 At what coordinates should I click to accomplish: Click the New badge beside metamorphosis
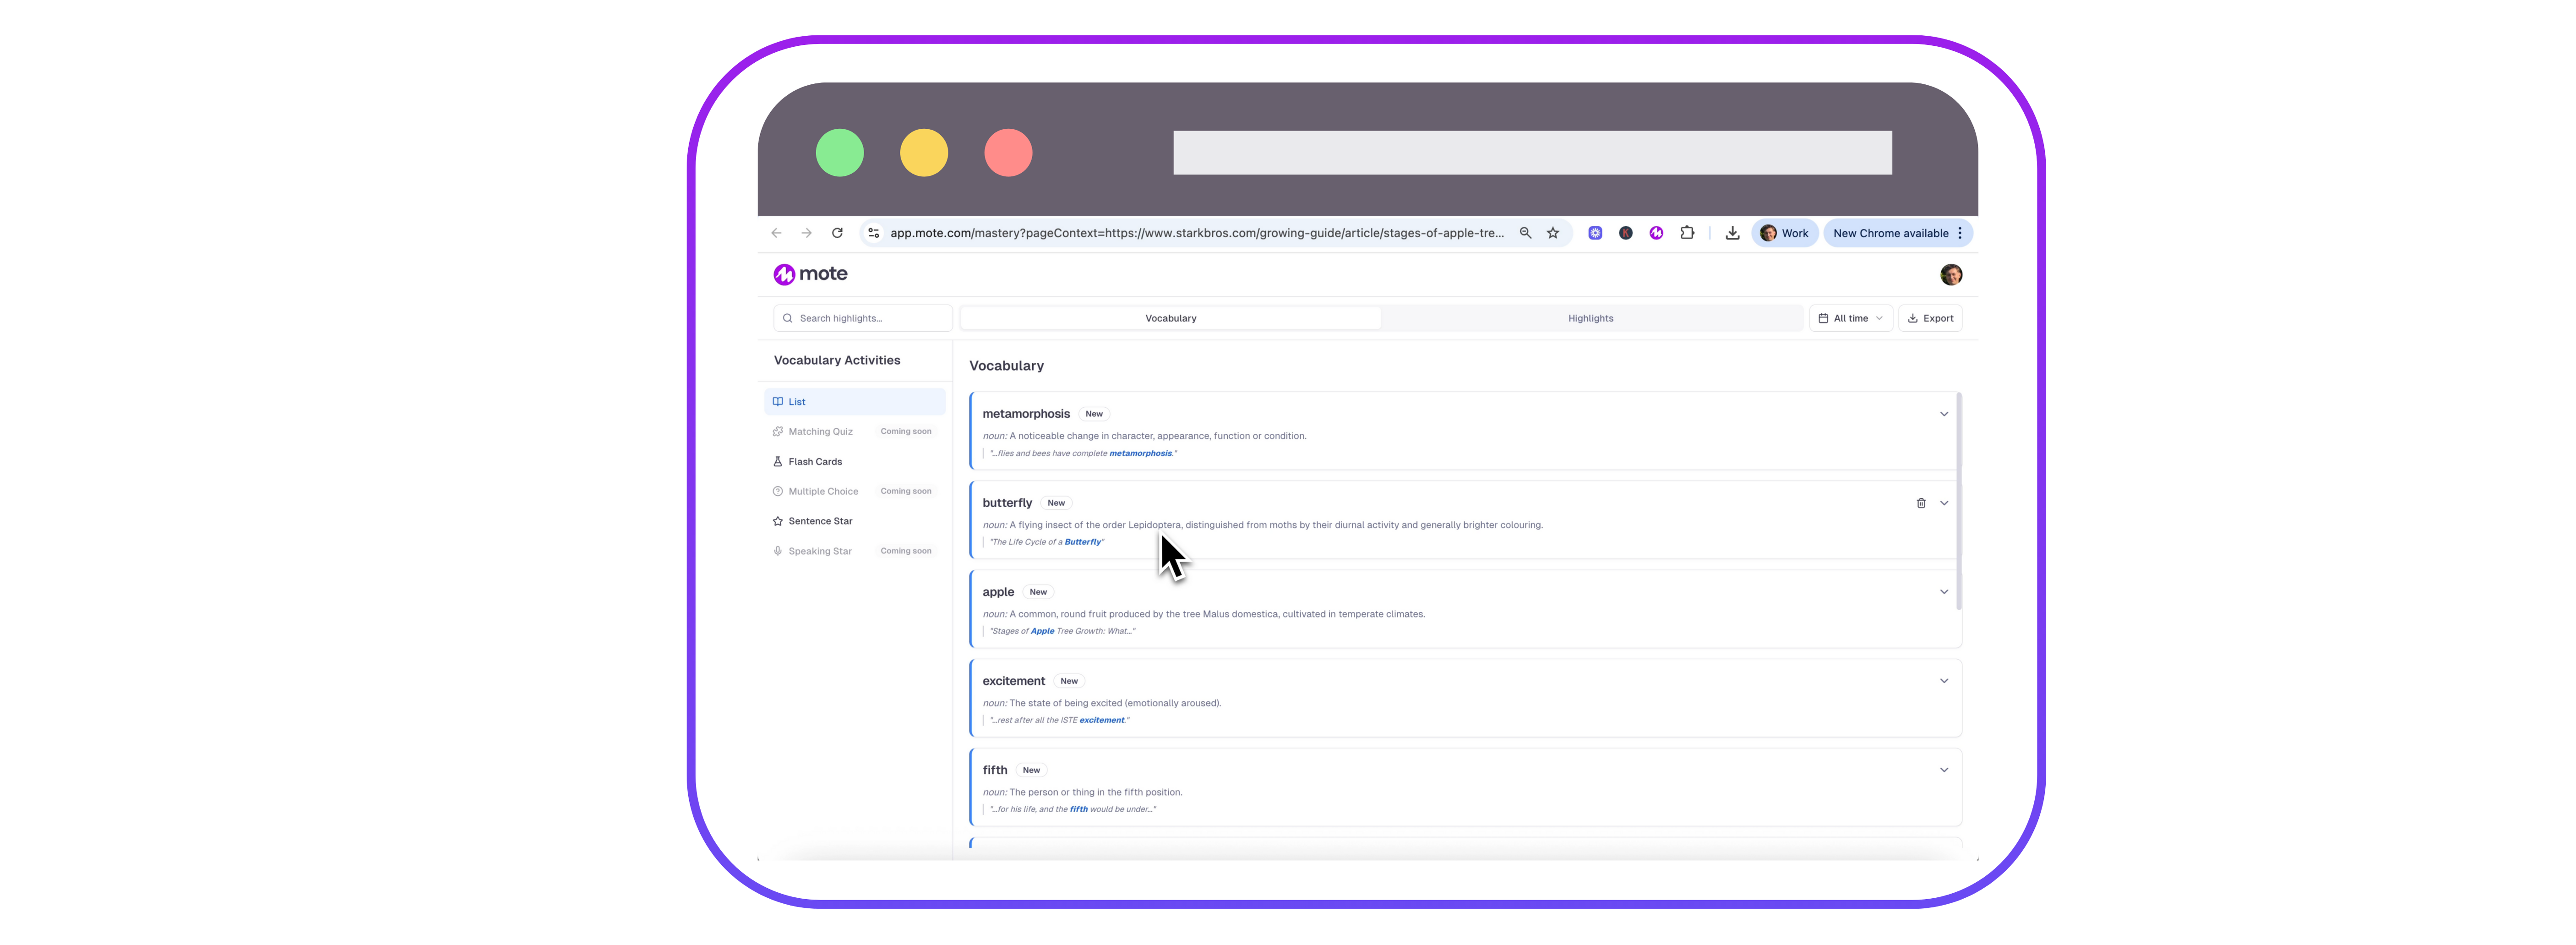tap(1094, 414)
